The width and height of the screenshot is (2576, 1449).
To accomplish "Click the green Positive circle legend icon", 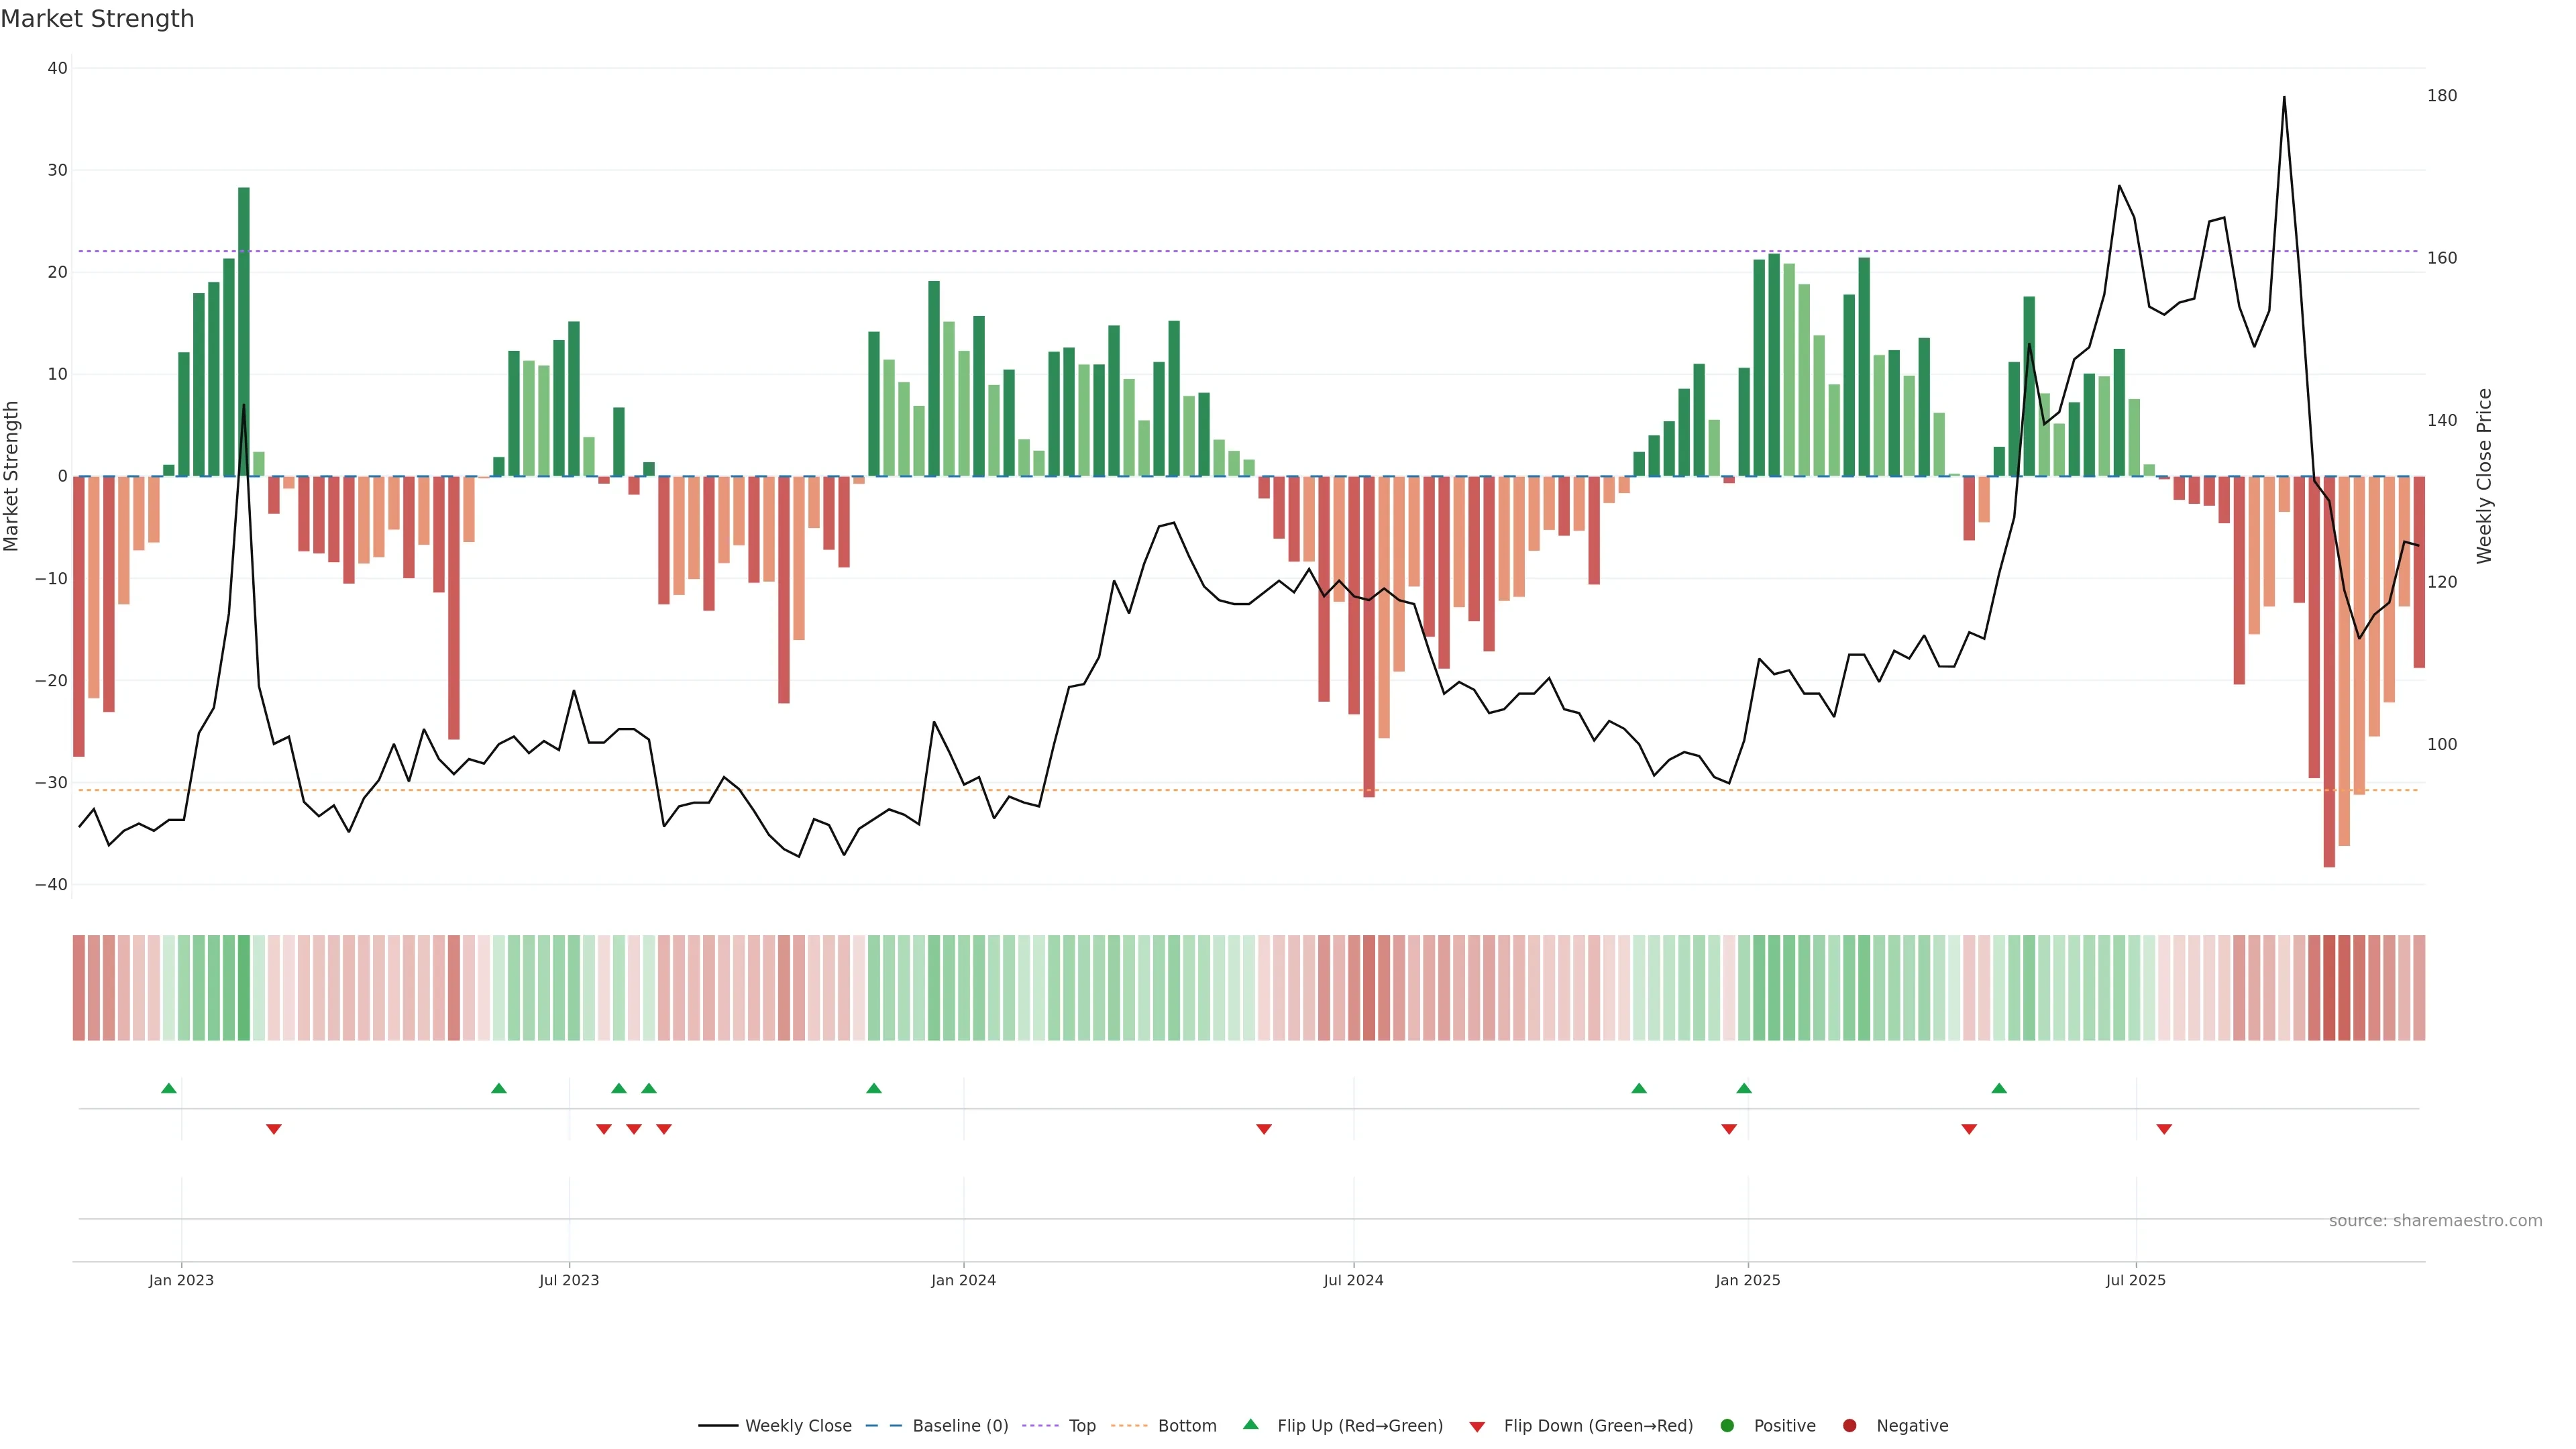I will pyautogui.click(x=1727, y=1426).
